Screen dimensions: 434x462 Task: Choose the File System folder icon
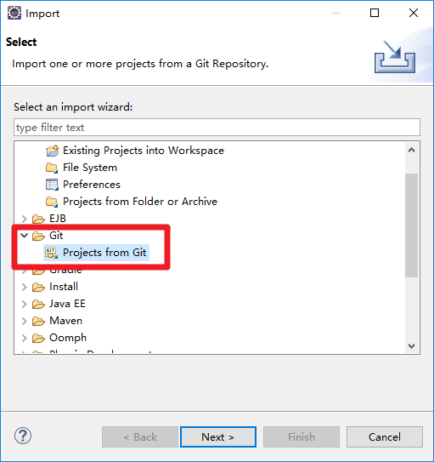tap(52, 168)
